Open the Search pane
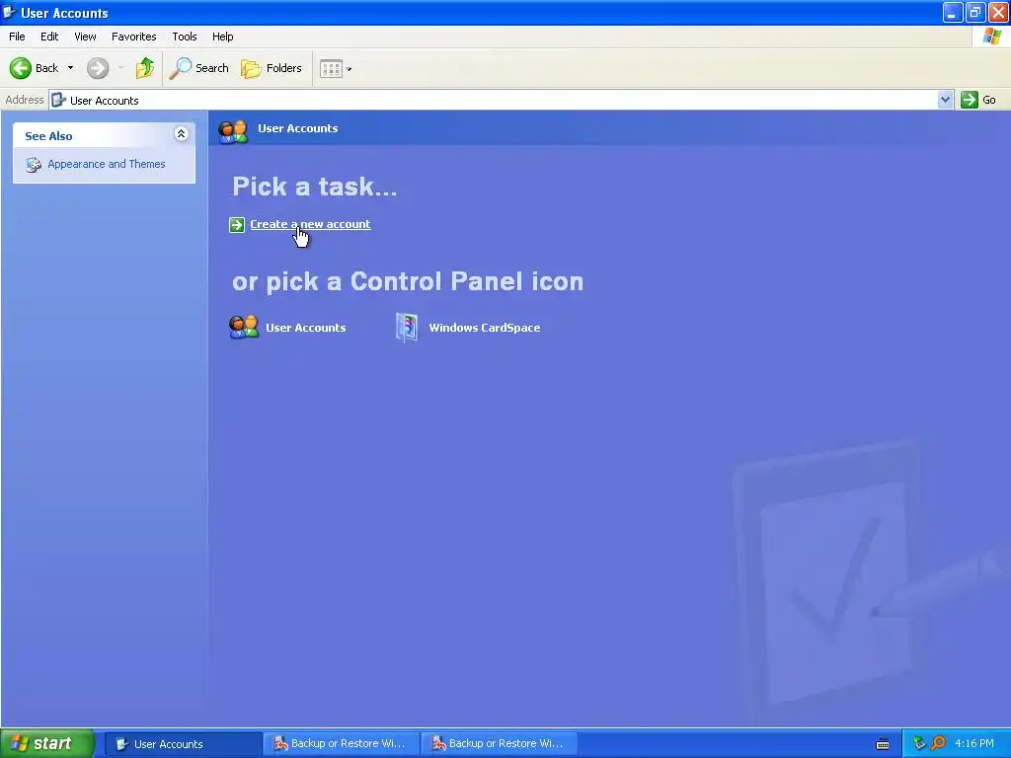 [x=198, y=68]
